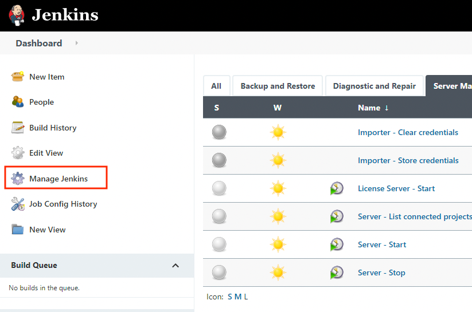Open Server - Start job
This screenshot has width=472, height=312.
coord(382,244)
